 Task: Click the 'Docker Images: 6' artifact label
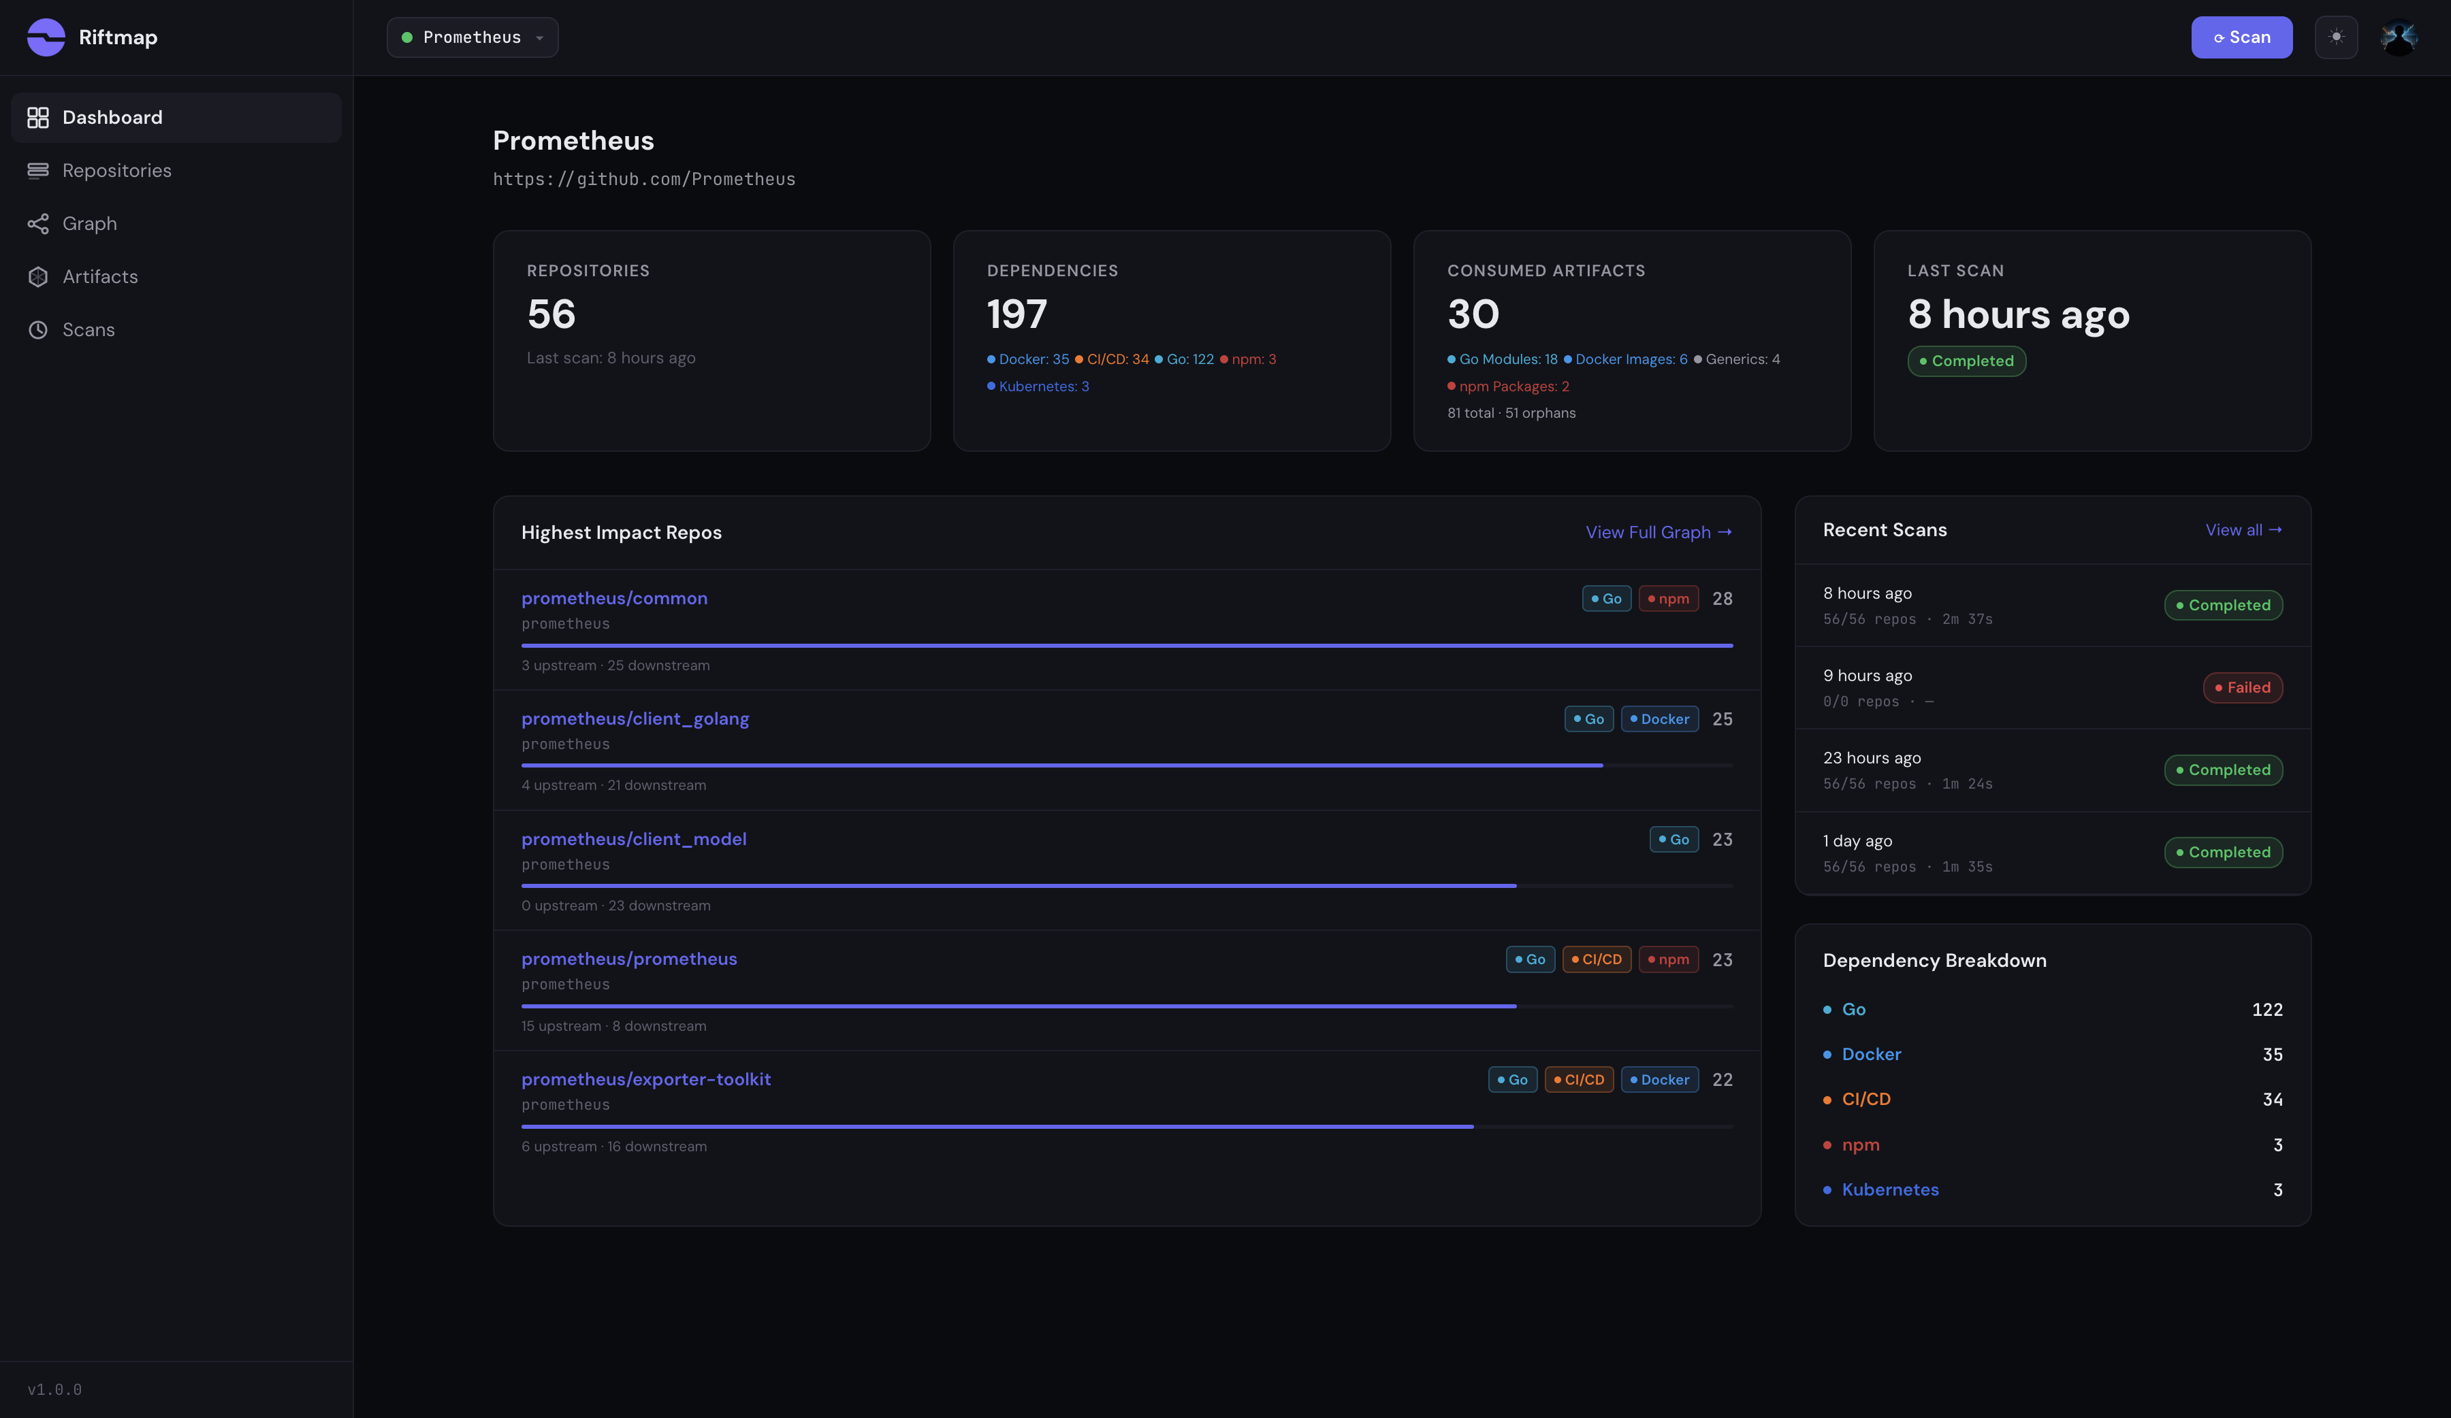click(x=1625, y=359)
